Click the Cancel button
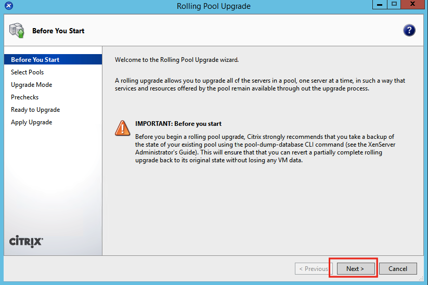The height and width of the screenshot is (285, 428). point(398,269)
